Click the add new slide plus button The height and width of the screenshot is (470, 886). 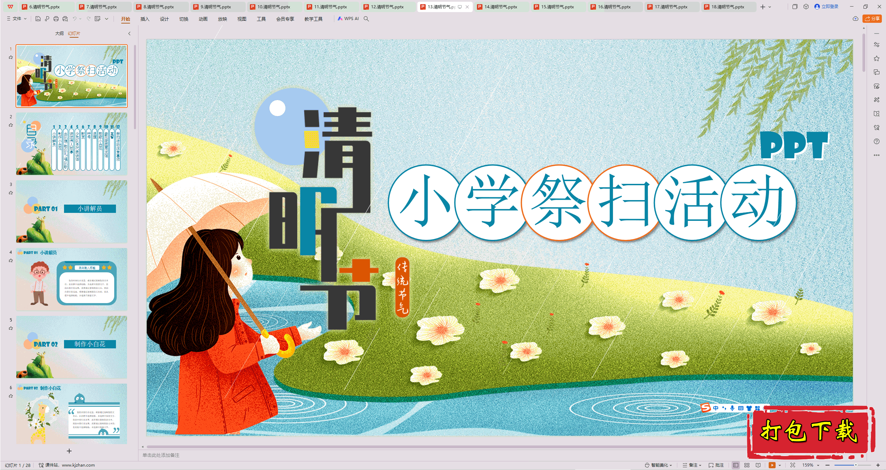[x=69, y=451]
